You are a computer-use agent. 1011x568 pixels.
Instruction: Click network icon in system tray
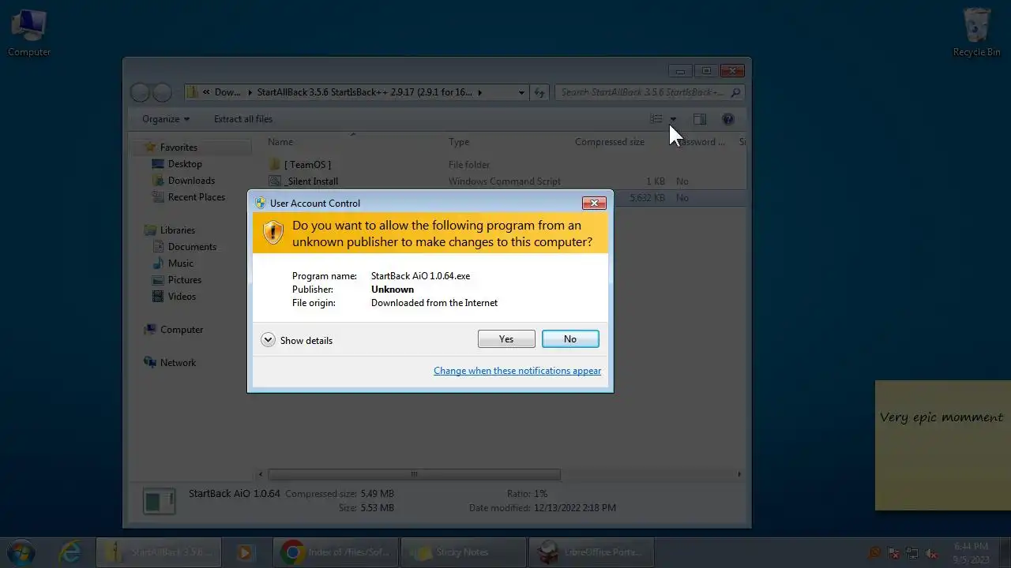pyautogui.click(x=912, y=554)
